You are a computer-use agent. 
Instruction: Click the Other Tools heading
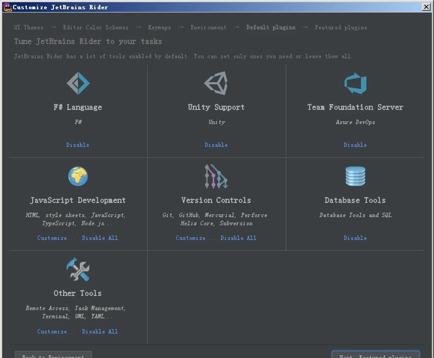tap(78, 293)
